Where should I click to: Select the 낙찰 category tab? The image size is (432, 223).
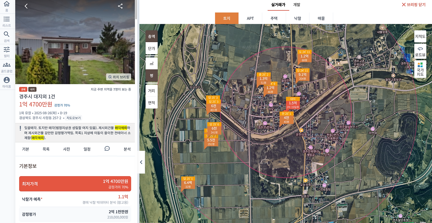point(297,18)
